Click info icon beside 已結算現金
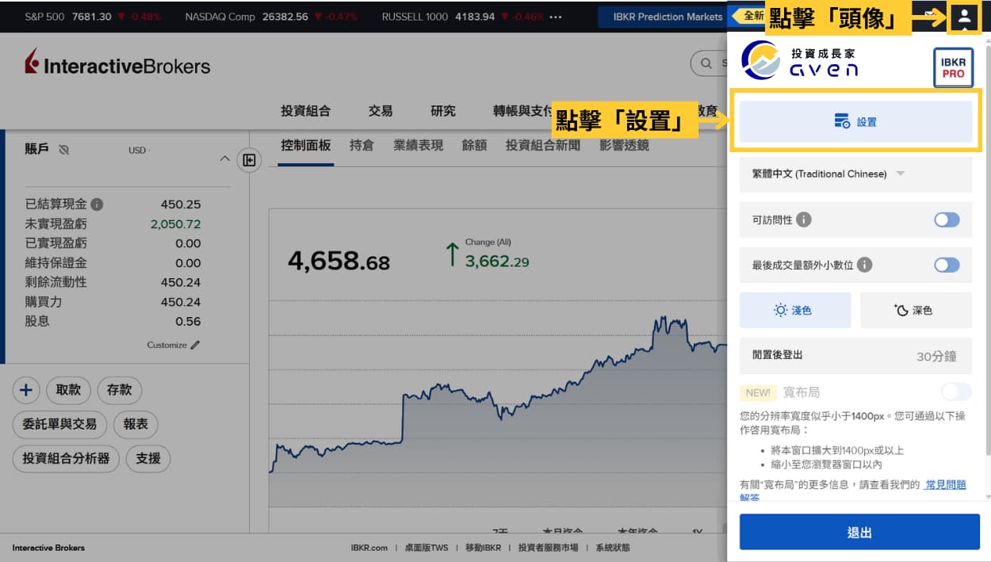Screen dimensions: 991x562 pyautogui.click(x=97, y=205)
